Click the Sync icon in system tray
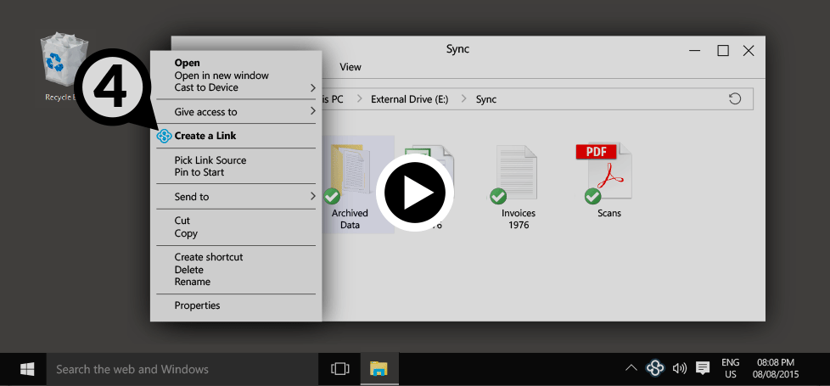830x386 pixels. (653, 368)
